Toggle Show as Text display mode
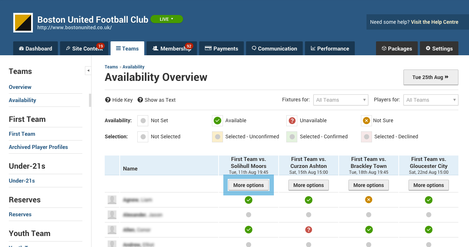The image size is (469, 247). click(x=156, y=100)
